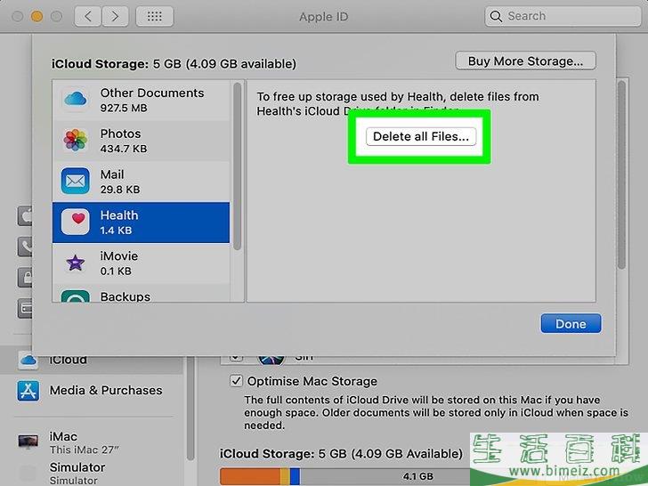The image size is (648, 486).
Task: Click the storage list scrollbar
Action: pyautogui.click(x=237, y=166)
